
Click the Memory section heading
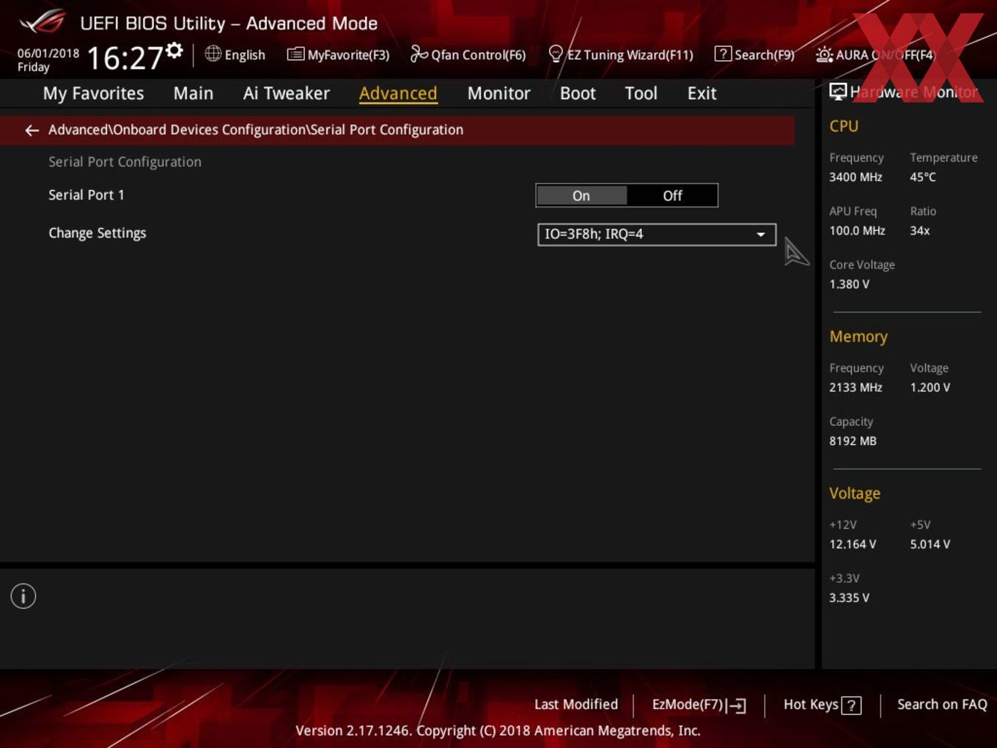pyautogui.click(x=858, y=337)
